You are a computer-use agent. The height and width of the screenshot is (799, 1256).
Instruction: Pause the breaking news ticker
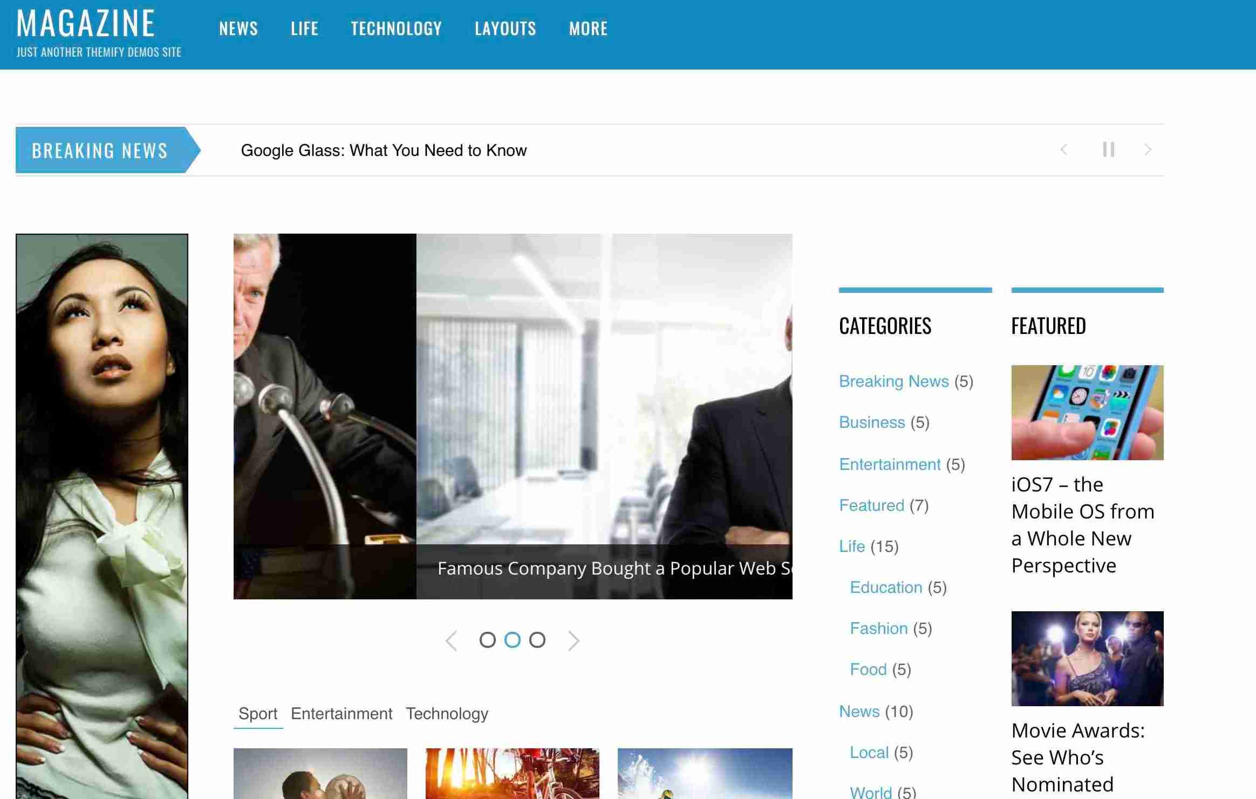[x=1109, y=150]
